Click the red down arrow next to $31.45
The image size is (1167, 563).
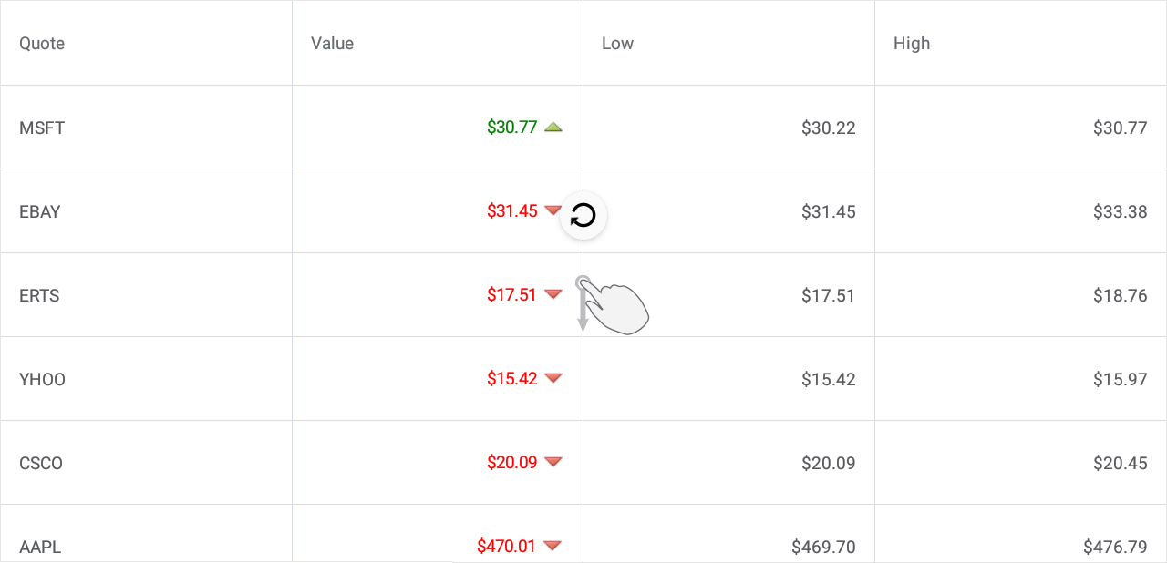[x=551, y=210]
